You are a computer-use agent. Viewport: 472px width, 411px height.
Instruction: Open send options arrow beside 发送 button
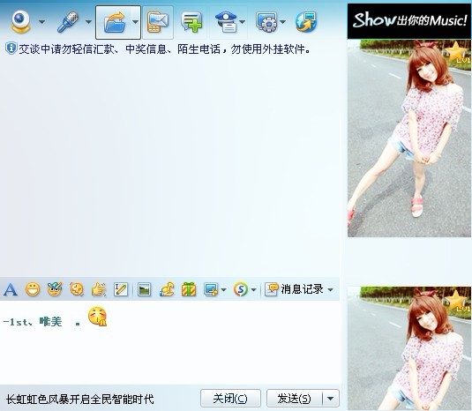(x=331, y=399)
